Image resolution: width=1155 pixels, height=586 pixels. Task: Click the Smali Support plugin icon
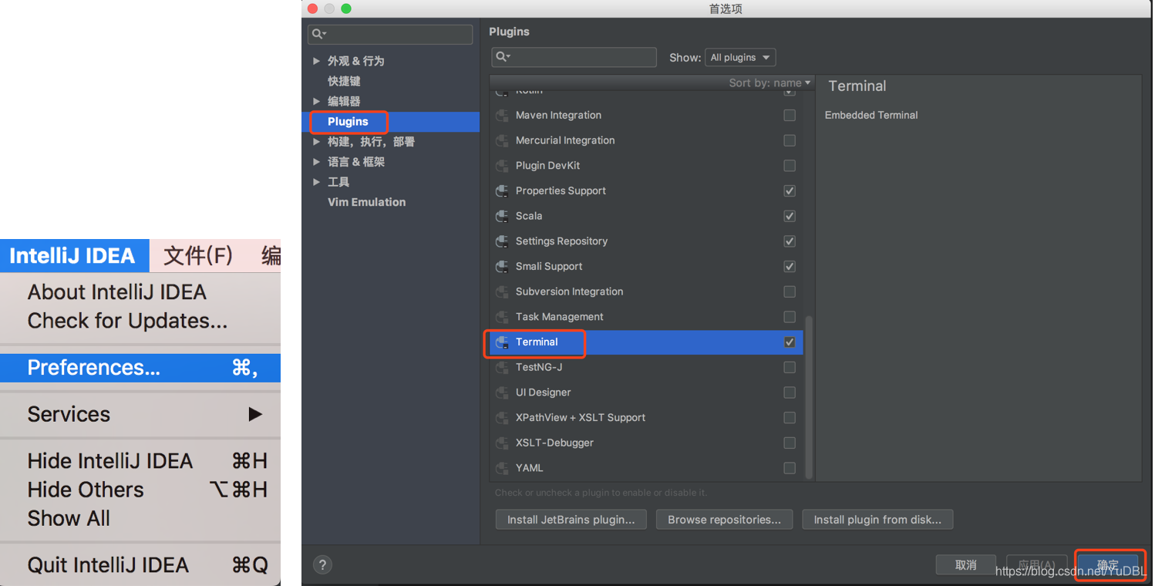coord(502,266)
